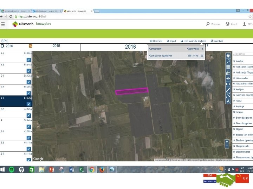Image resolution: width=253 pixels, height=189 pixels.
Task: Open the Import option
Action: (x=171, y=41)
